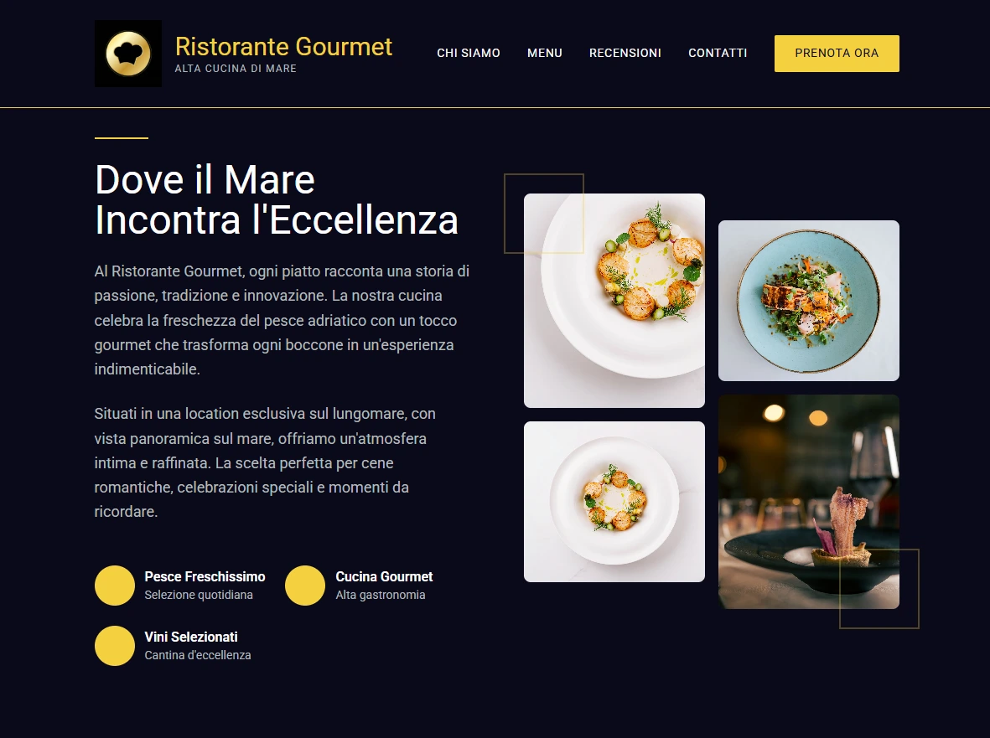Go to the Menu navigation link

(x=545, y=53)
